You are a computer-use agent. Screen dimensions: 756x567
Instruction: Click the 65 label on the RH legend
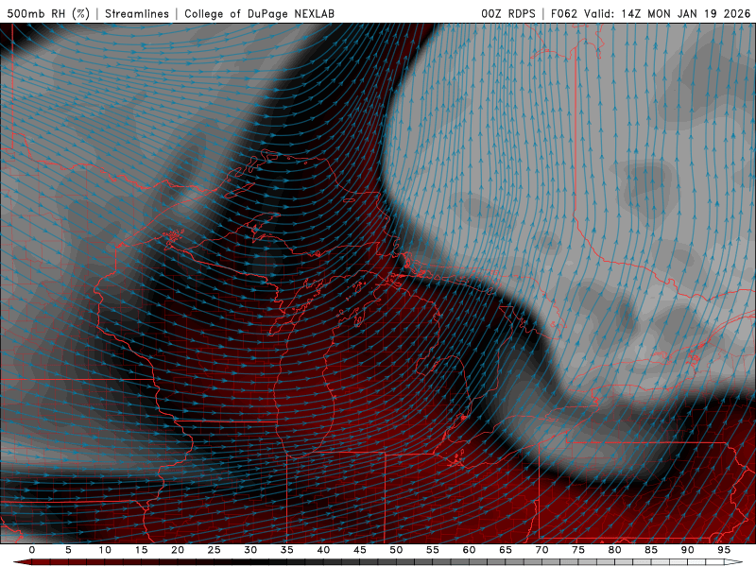pos(506,550)
